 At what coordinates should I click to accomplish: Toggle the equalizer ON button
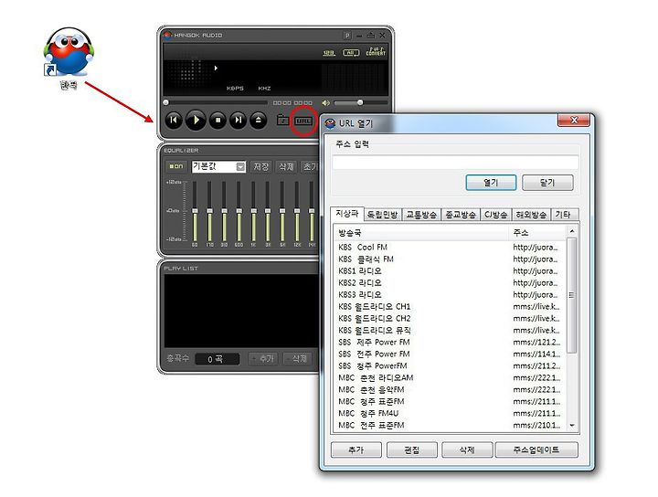176,166
